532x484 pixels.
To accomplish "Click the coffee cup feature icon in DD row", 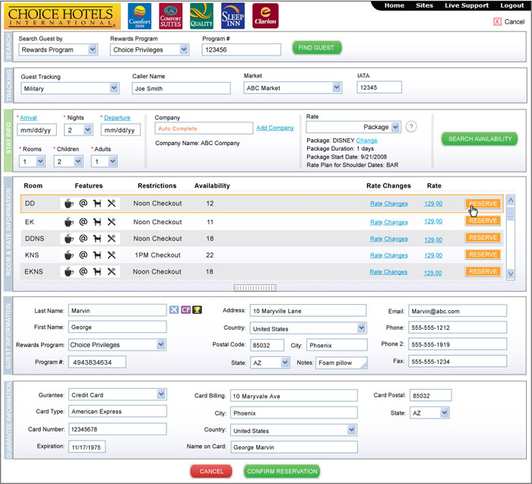I will (x=69, y=204).
